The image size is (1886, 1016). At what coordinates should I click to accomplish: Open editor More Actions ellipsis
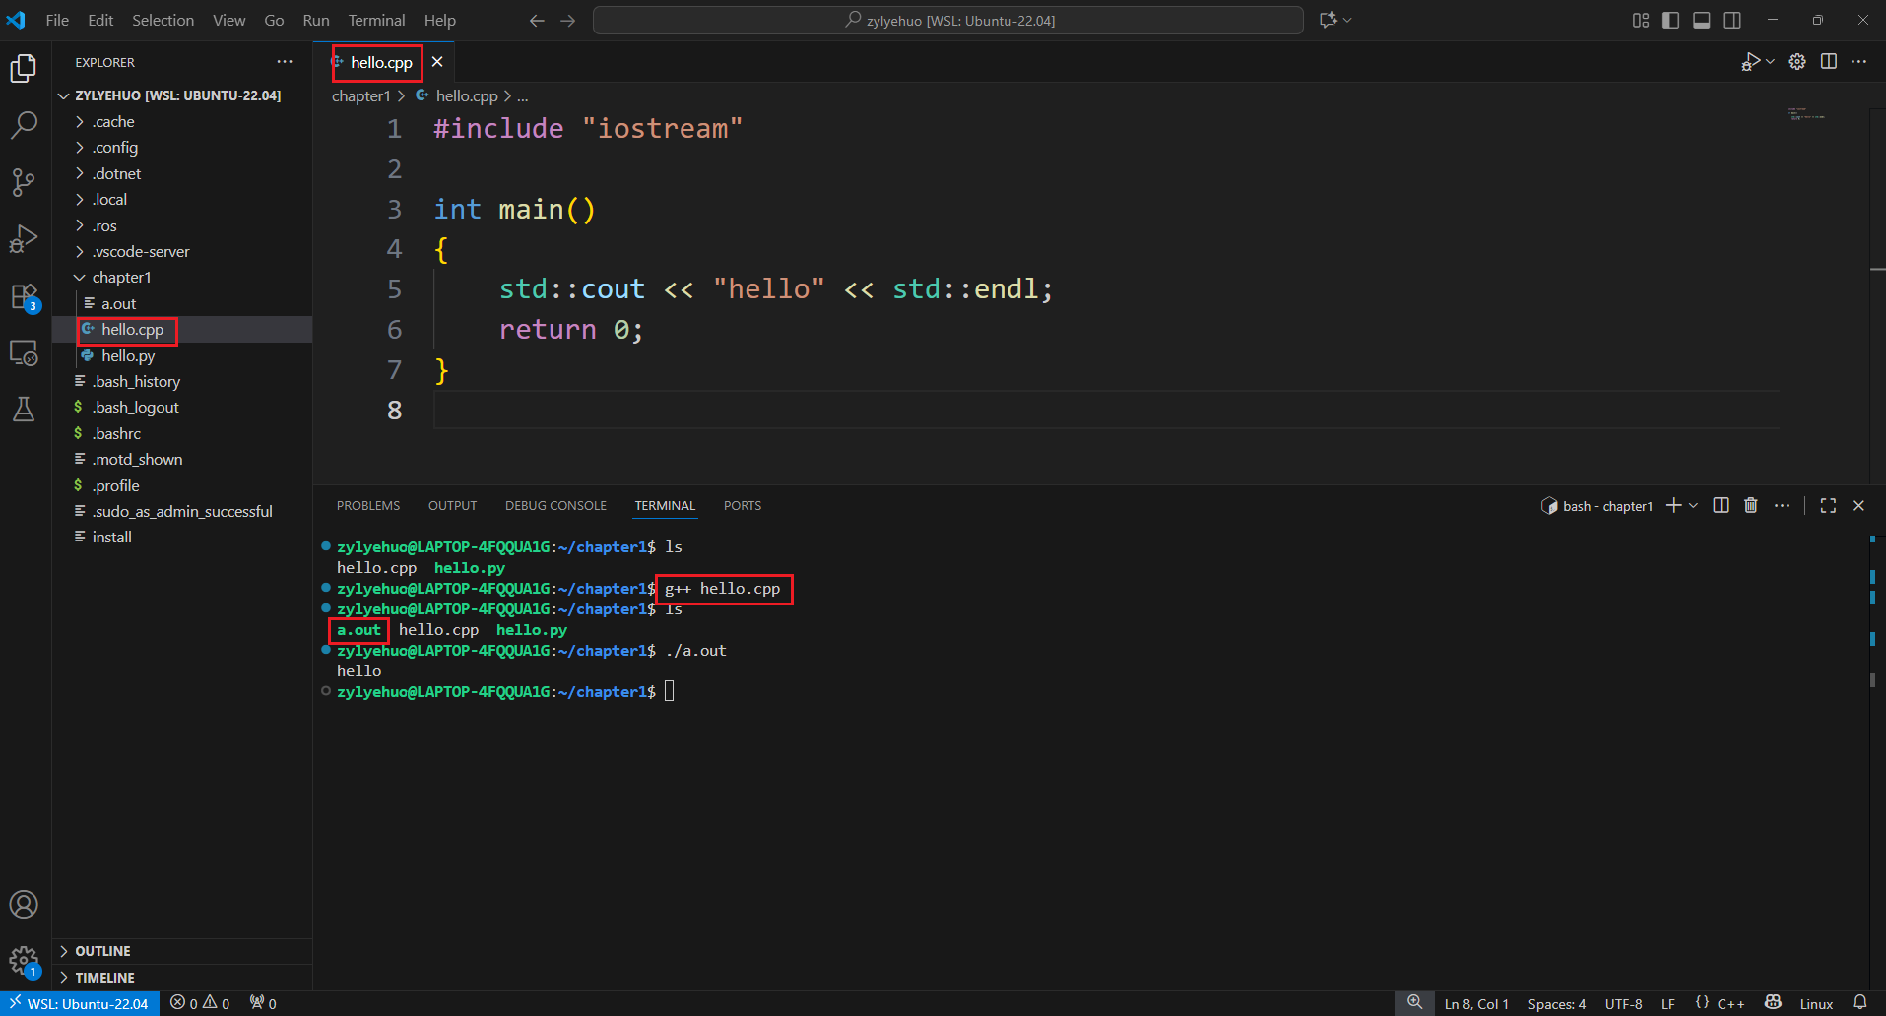[1859, 62]
